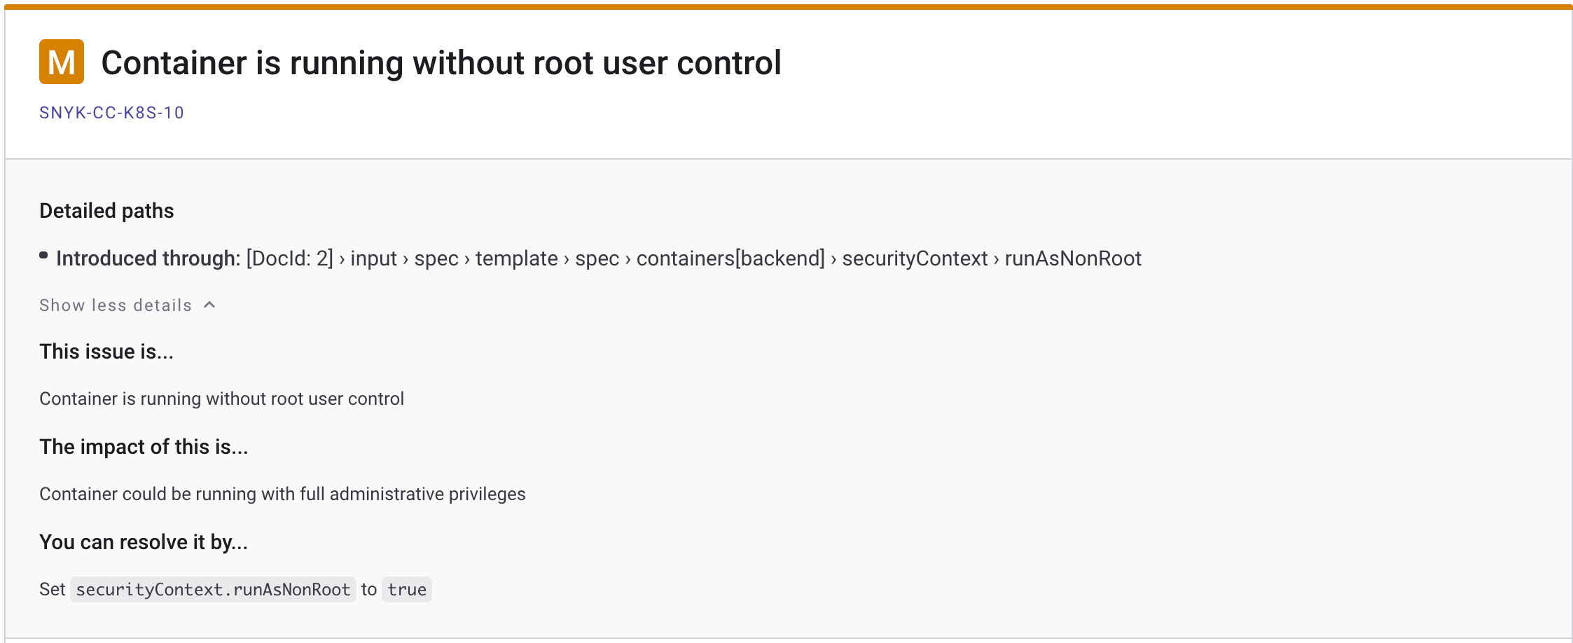Click the Show less details text
Screen dimensions: 1573x643
click(116, 305)
